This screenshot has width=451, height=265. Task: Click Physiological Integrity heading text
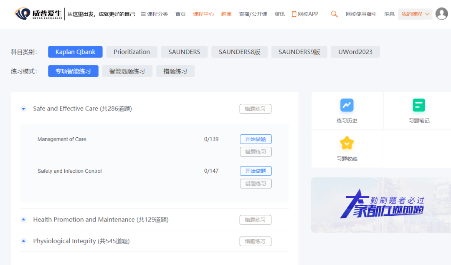[81, 241]
